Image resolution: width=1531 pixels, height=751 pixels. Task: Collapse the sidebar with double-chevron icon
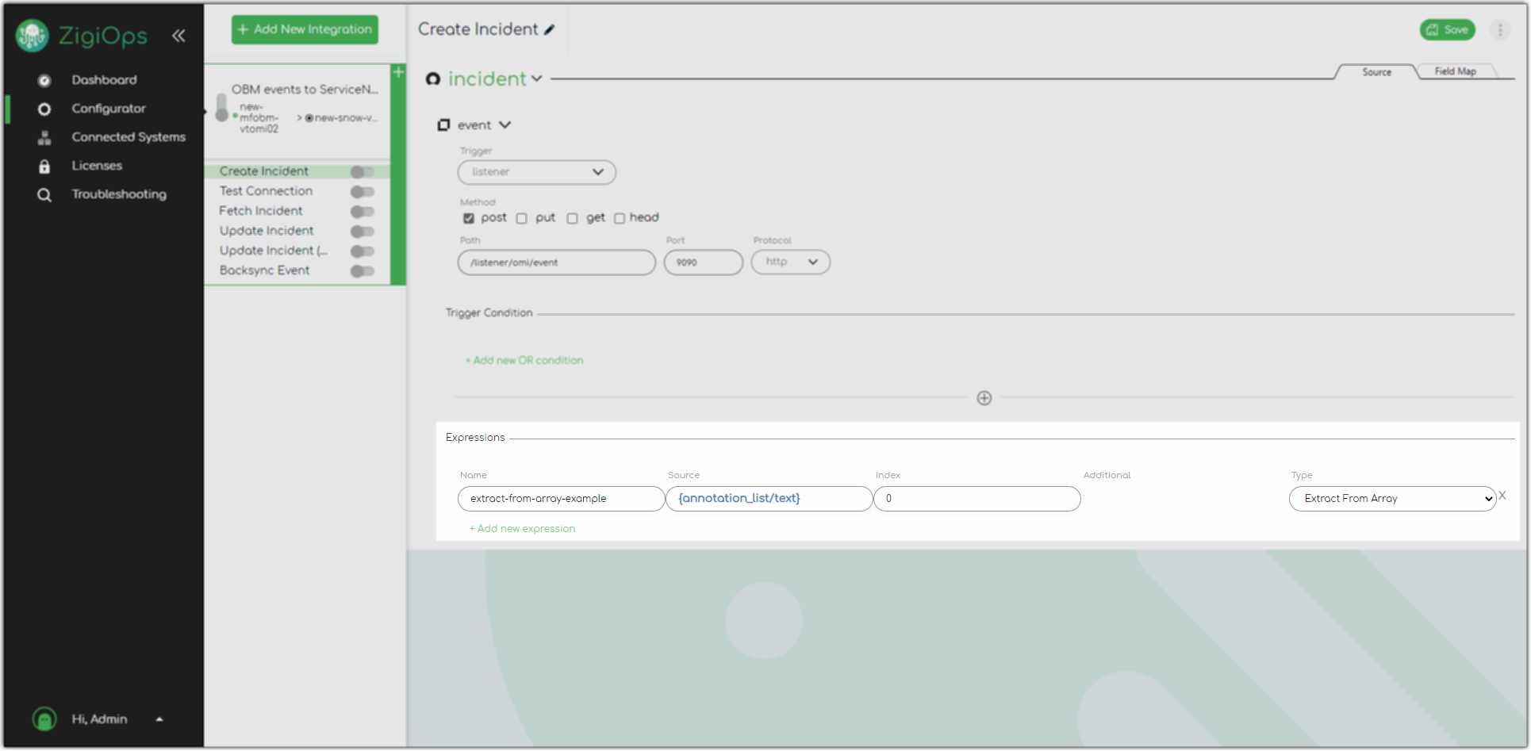point(178,36)
